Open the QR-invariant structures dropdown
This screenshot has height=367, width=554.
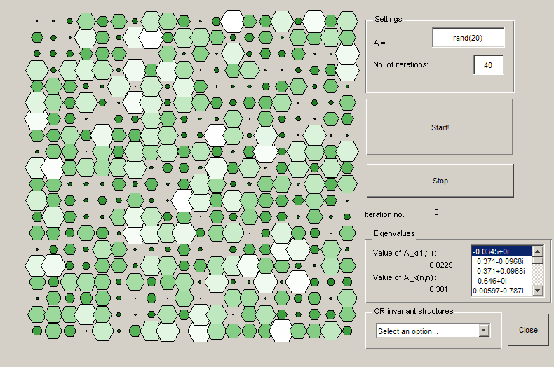click(433, 331)
